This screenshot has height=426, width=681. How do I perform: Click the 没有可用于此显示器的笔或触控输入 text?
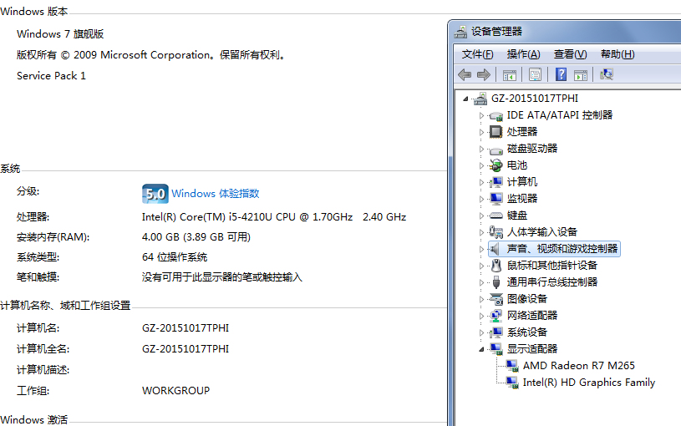point(221,277)
